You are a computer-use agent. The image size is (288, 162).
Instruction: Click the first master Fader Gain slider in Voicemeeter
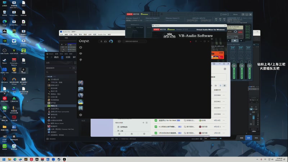coord(234,70)
